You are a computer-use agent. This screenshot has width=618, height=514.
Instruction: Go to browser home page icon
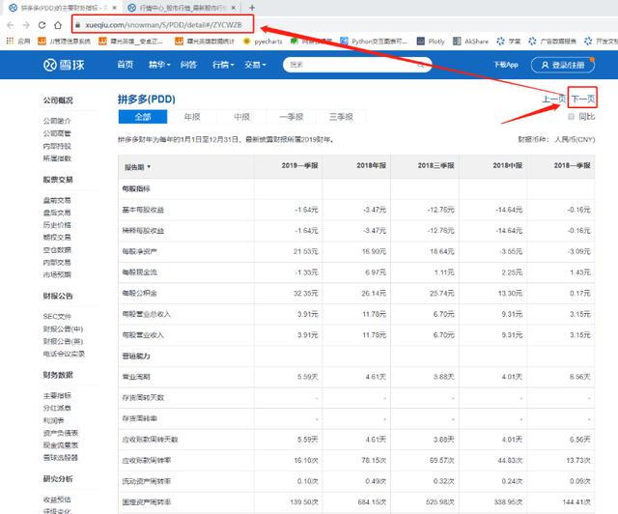click(58, 25)
